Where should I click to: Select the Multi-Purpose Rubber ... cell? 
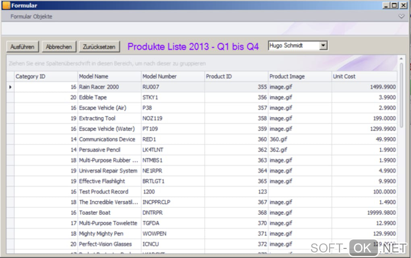pos(109,160)
